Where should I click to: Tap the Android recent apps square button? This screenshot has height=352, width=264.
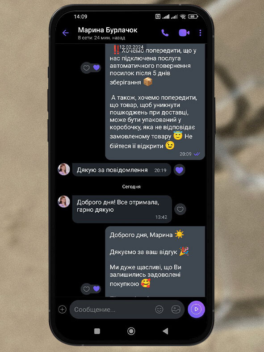[97, 331]
